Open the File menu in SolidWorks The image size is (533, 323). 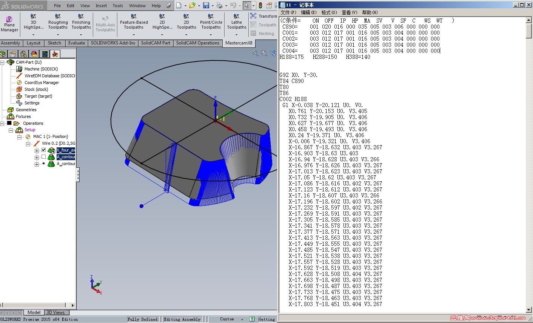click(57, 6)
